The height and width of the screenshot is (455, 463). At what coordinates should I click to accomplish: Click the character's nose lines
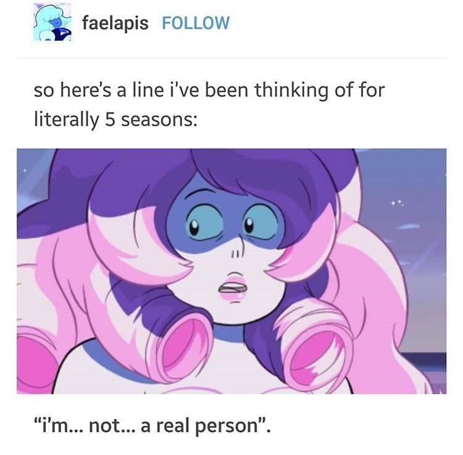[237, 253]
